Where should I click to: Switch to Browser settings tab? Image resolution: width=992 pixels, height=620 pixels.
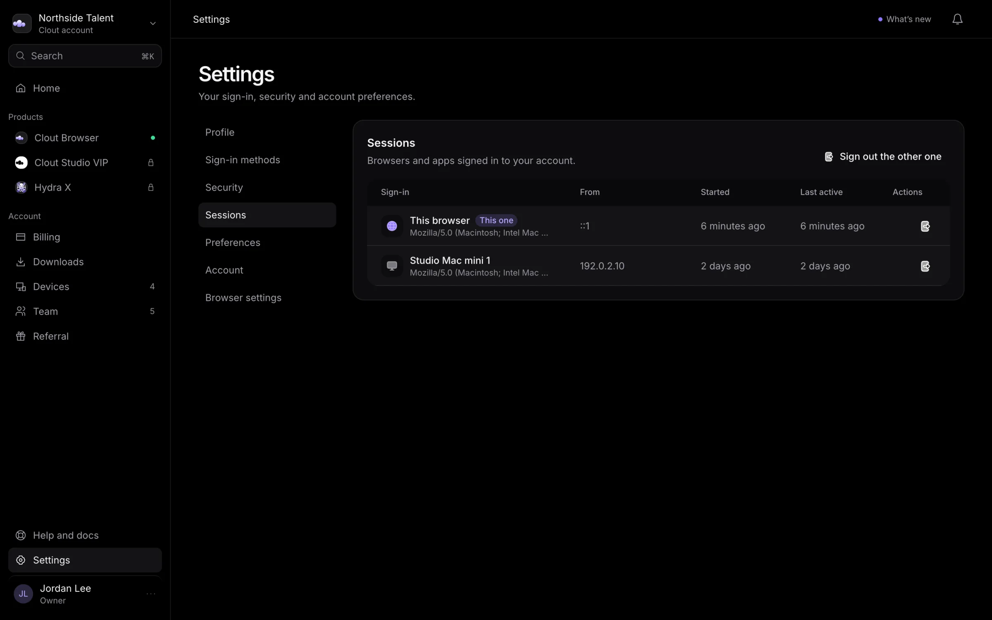267,298
